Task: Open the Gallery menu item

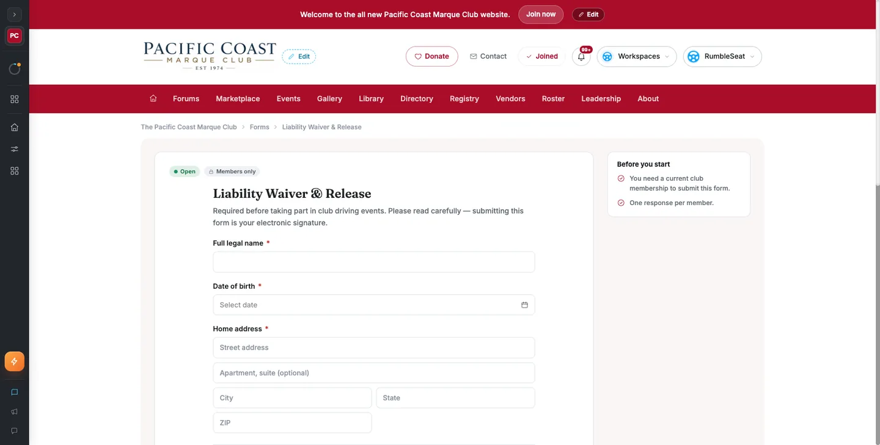Action: [x=329, y=99]
